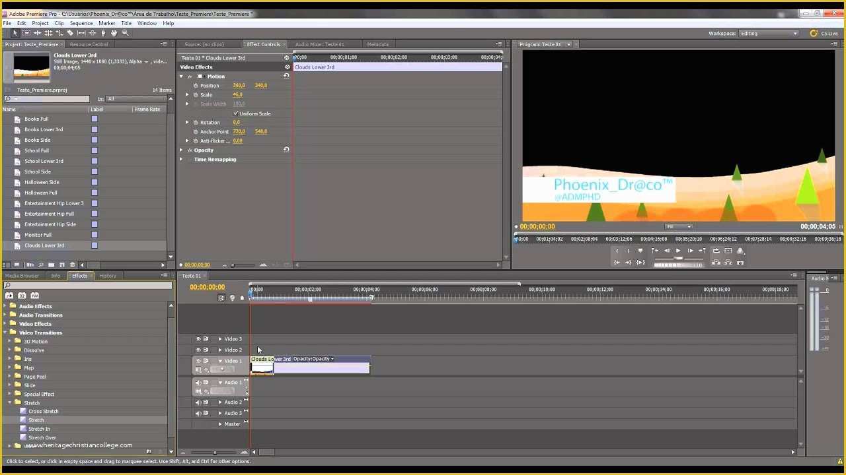Click Set Unnumbered Marker in timeline header
Image resolution: width=846 pixels, height=475 pixels.
pyautogui.click(x=242, y=298)
